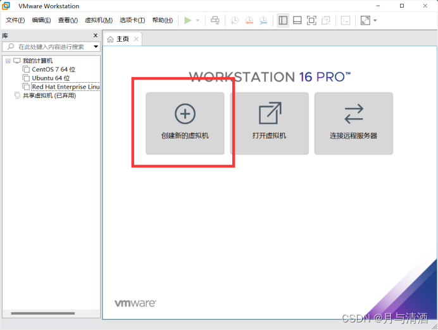Open the 文件(F) menu
Image resolution: width=438 pixels, height=330 pixels.
click(15, 20)
